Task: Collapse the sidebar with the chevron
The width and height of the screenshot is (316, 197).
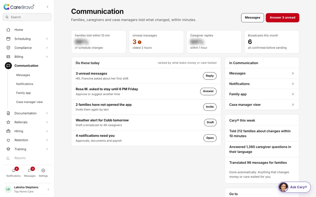Action: click(x=47, y=7)
